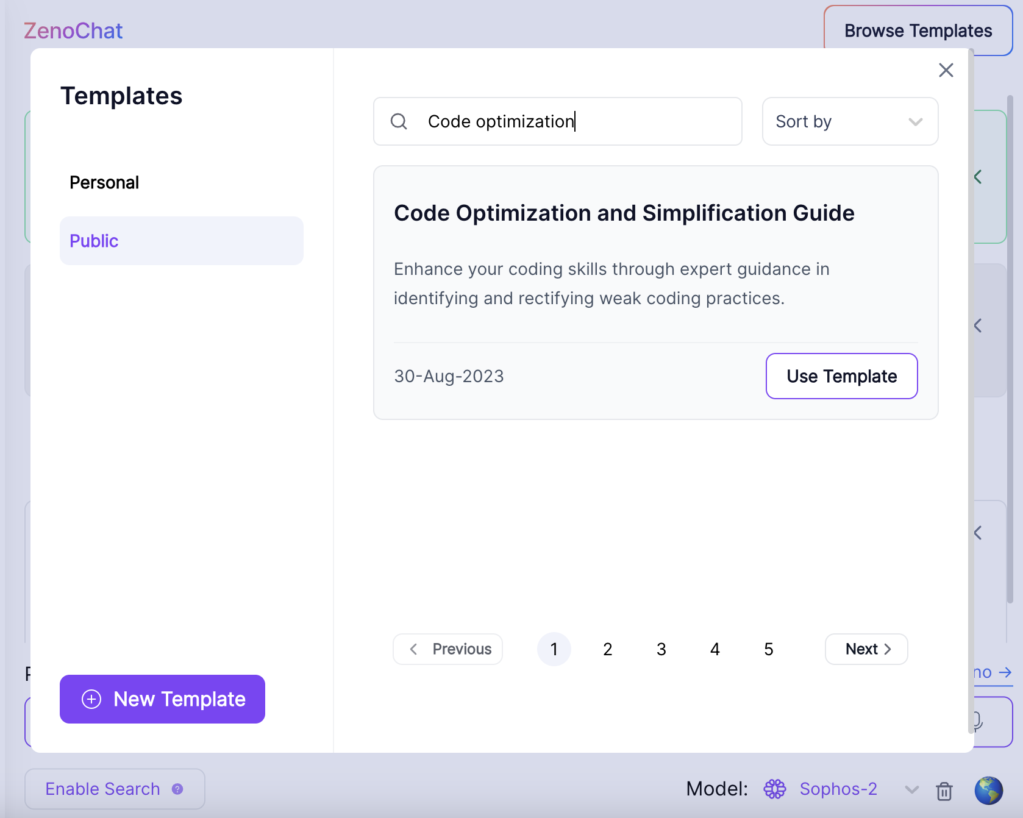Toggle Enable Search
The image size is (1023, 818).
point(102,789)
